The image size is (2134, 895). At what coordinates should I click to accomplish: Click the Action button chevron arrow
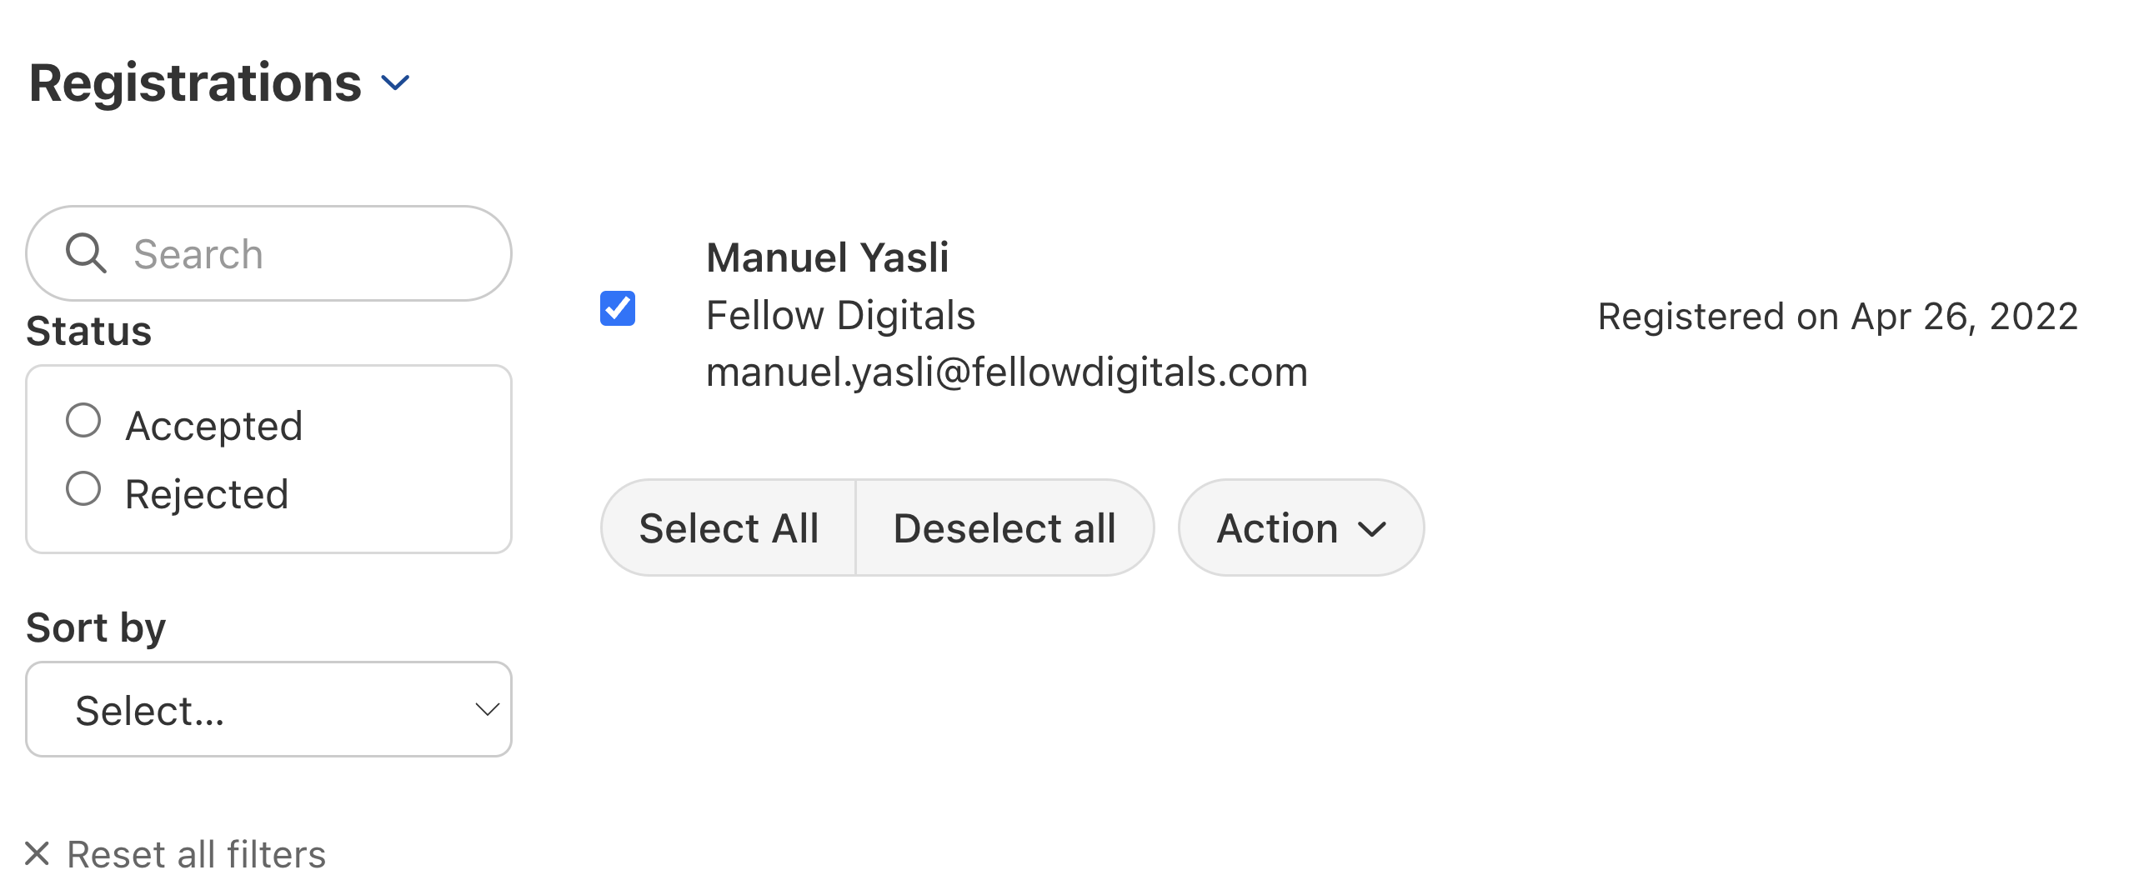(1372, 528)
